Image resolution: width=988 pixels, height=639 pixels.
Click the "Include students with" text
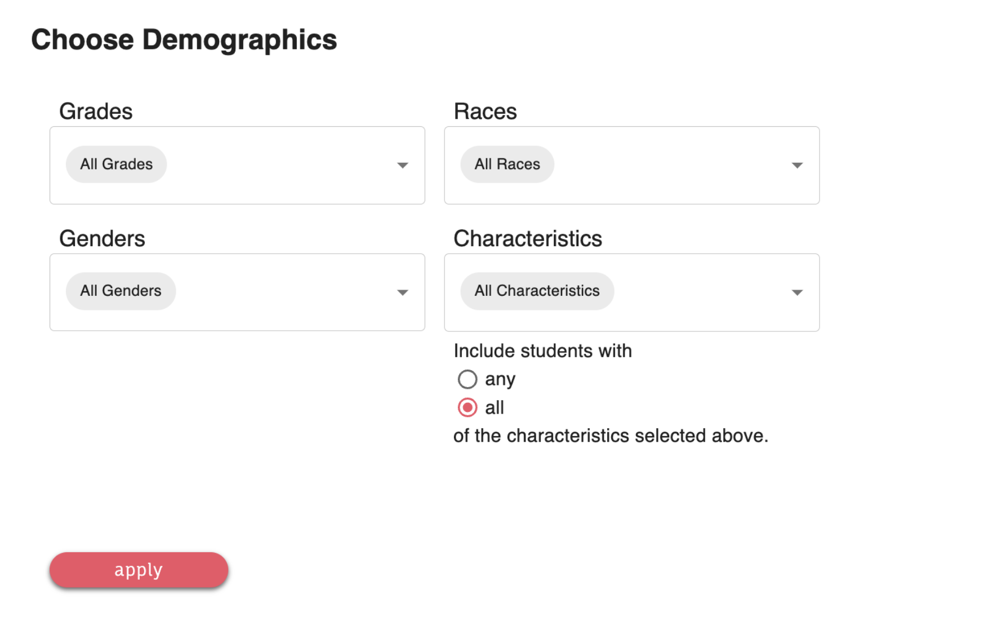pyautogui.click(x=542, y=350)
